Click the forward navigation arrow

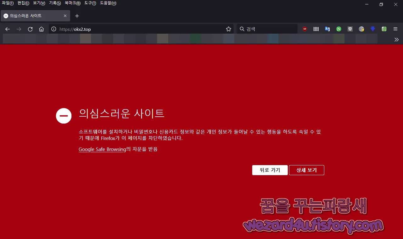tap(19, 29)
